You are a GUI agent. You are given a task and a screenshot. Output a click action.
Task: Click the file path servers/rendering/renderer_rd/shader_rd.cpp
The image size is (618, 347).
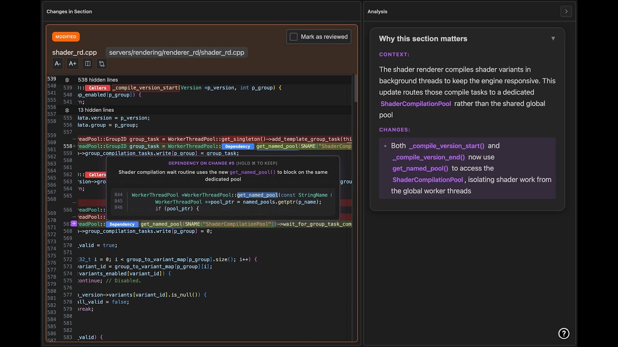click(x=176, y=53)
